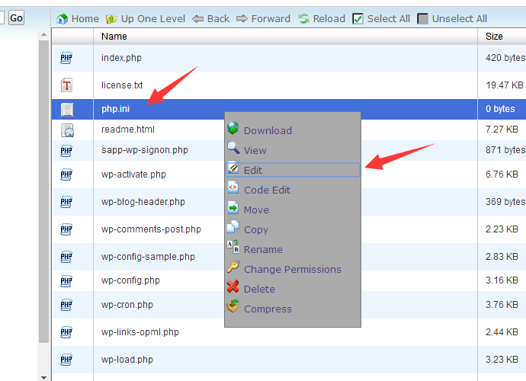
Task: Click the Go button
Action: [x=16, y=18]
